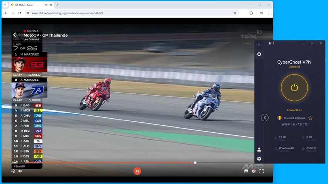Open CyberGhost settings gear
This screenshot has width=328, height=184.
pyautogui.click(x=259, y=159)
